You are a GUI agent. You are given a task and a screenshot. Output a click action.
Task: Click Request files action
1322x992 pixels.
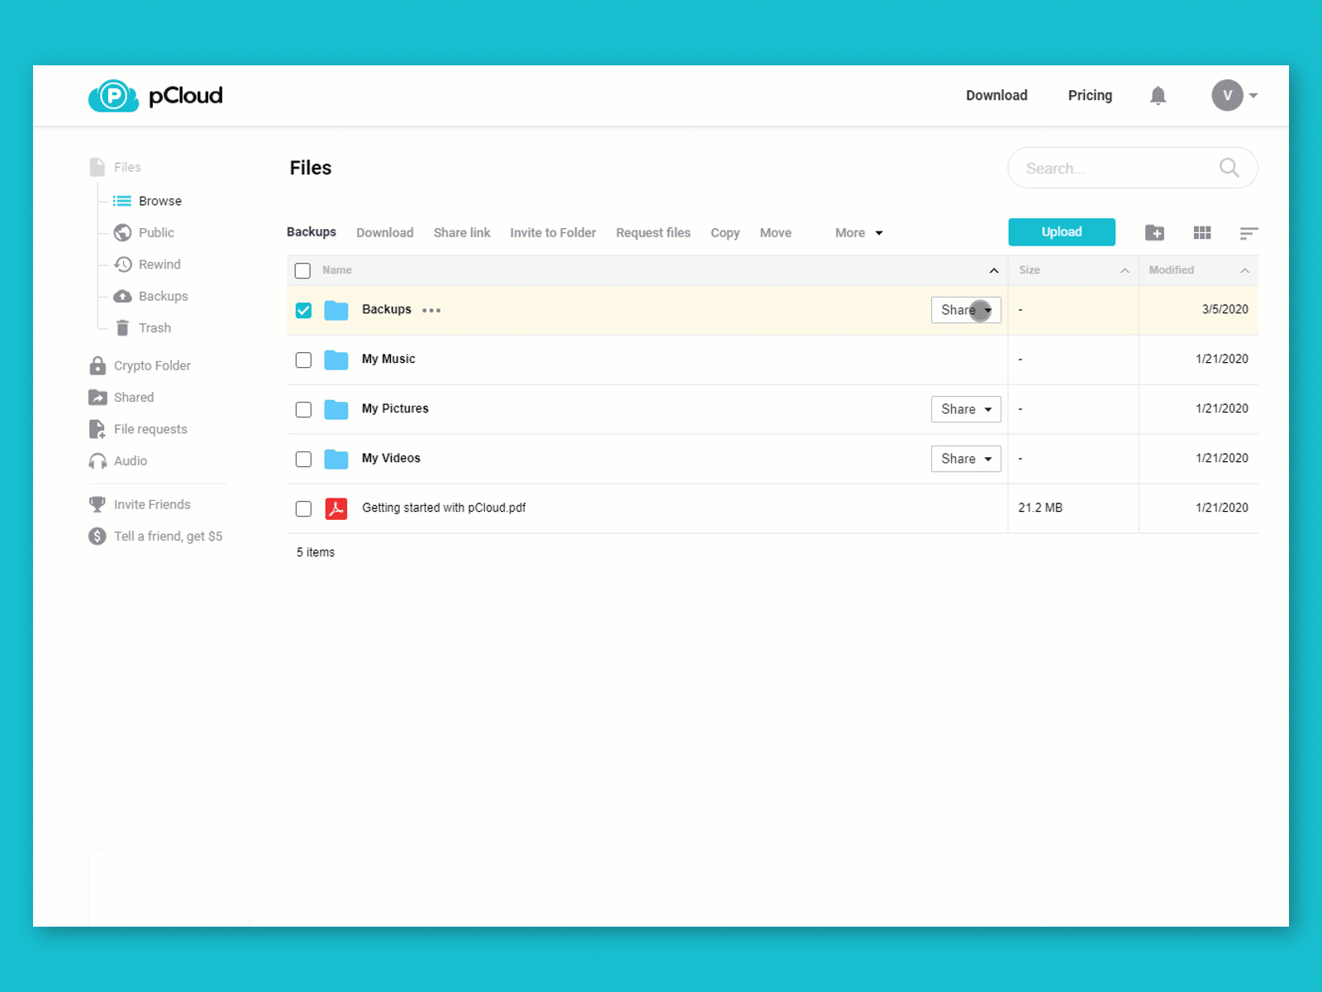pyautogui.click(x=653, y=233)
